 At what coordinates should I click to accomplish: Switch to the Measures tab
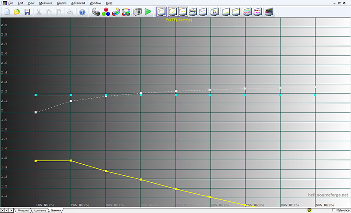[x=23, y=210]
